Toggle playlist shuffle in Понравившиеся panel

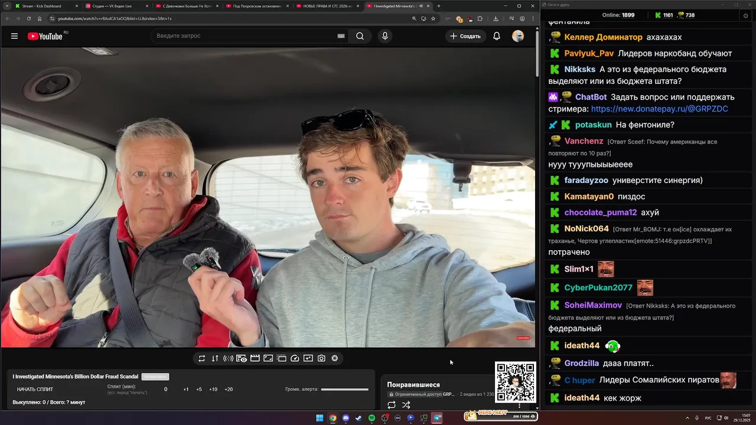tap(406, 405)
